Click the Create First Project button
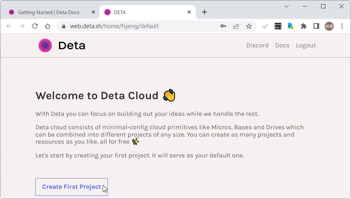This screenshot has width=351, height=199. pos(72,187)
